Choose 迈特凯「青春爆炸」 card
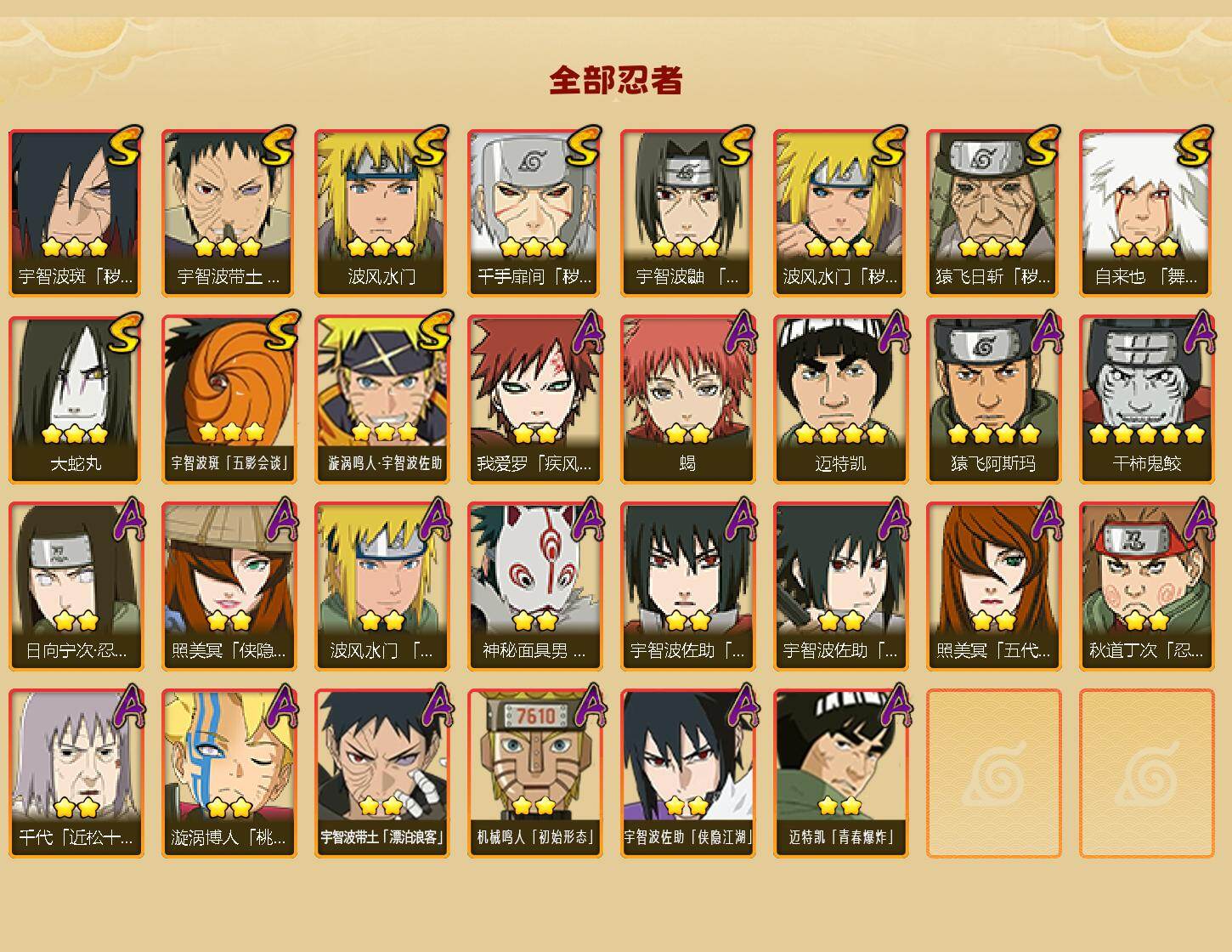Image resolution: width=1232 pixels, height=952 pixels. click(841, 773)
